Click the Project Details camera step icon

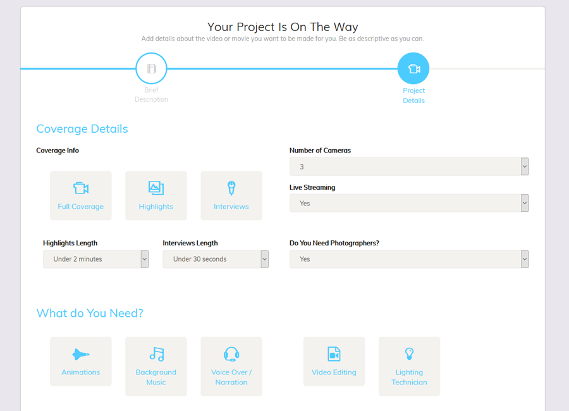[413, 68]
